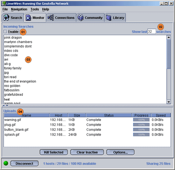Click progress bar for warning.gif

pyautogui.click(x=141, y=120)
